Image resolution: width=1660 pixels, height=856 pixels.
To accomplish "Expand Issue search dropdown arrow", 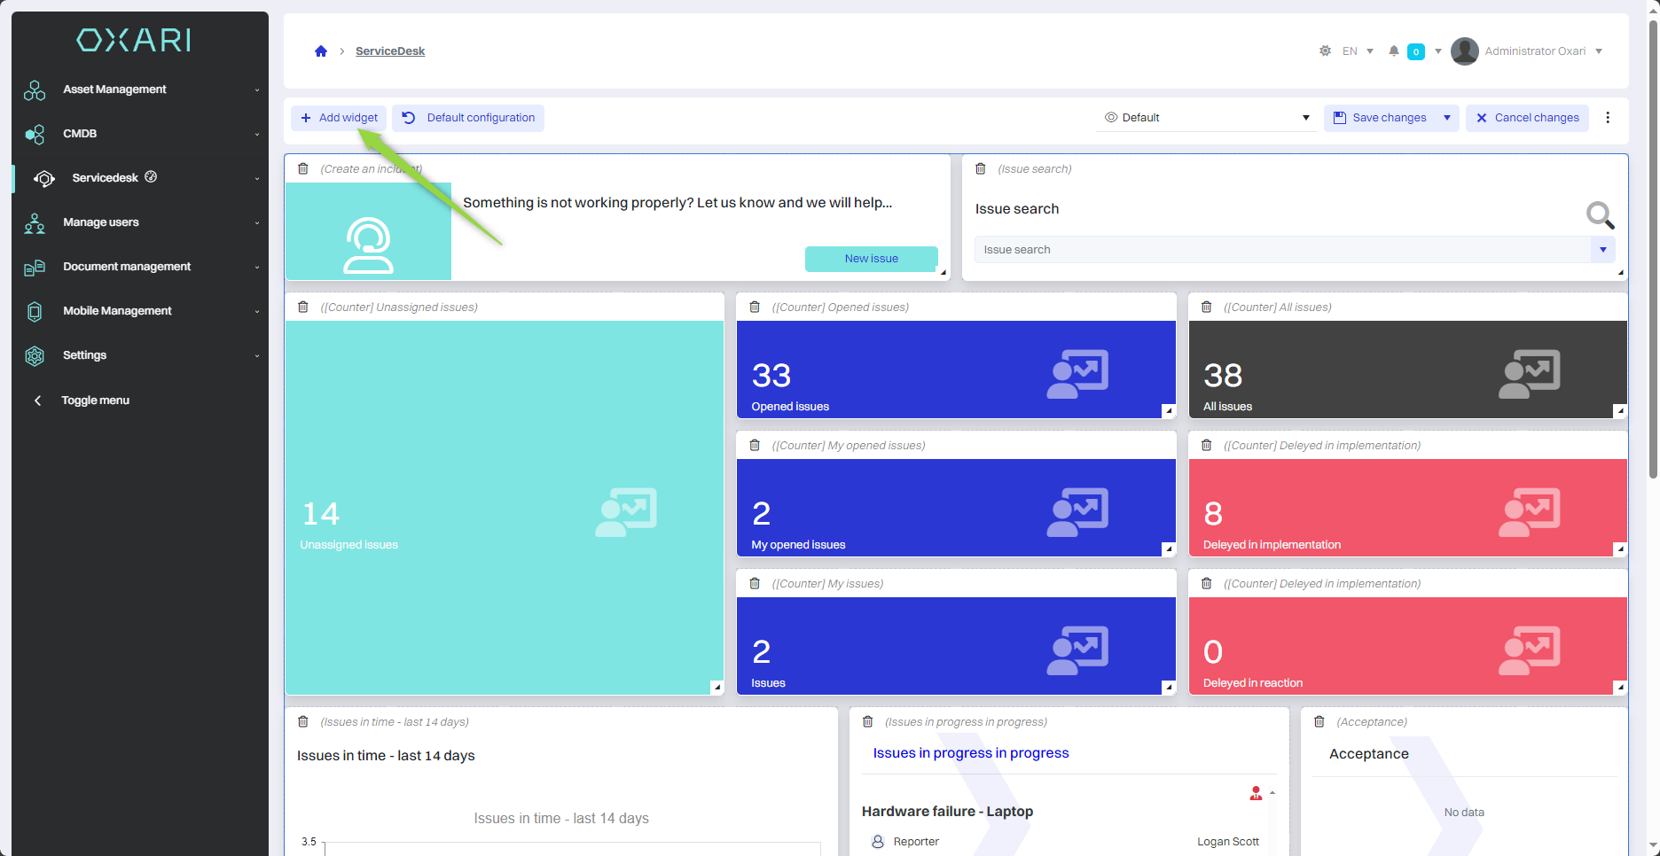I will 1603,250.
